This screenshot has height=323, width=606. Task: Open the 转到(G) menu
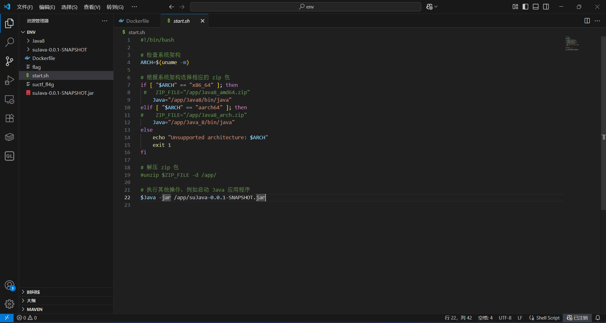pos(115,7)
